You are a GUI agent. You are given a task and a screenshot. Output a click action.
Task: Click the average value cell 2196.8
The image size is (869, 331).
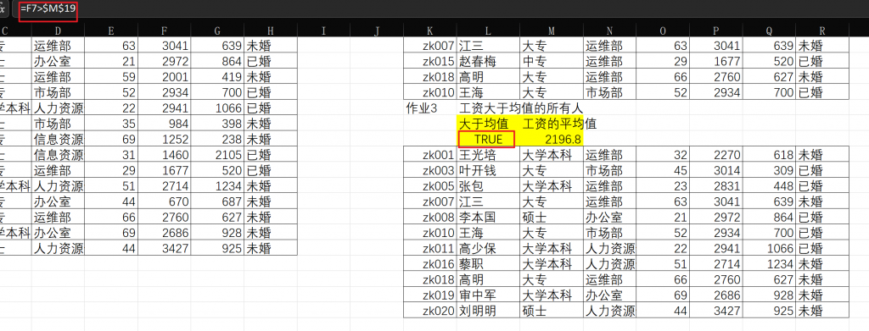click(552, 139)
